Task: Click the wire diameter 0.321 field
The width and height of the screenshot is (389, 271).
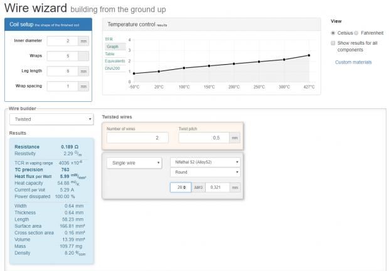Action: 218,187
